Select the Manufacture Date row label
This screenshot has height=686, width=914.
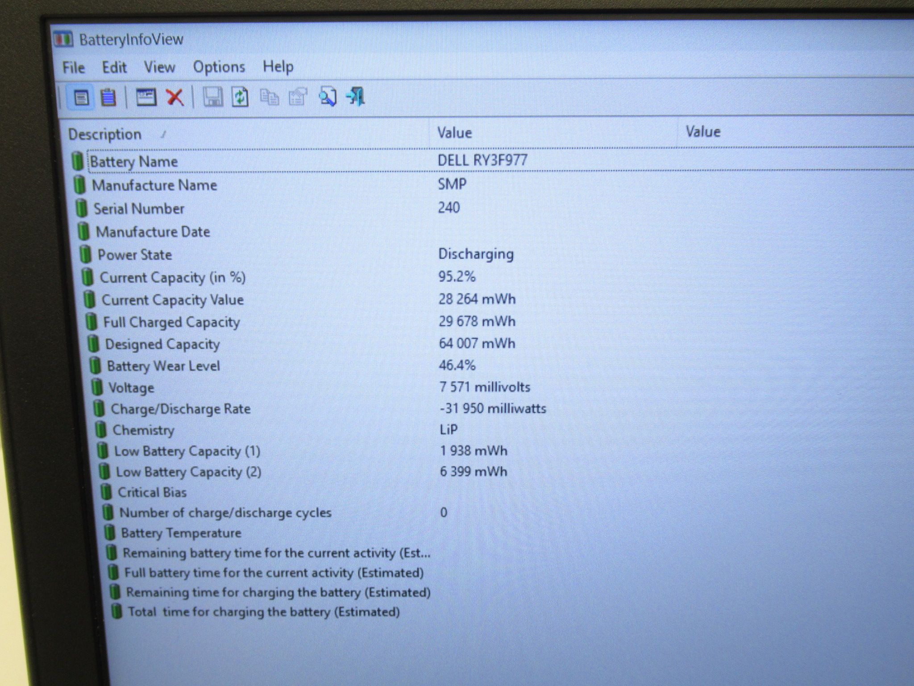coord(153,232)
